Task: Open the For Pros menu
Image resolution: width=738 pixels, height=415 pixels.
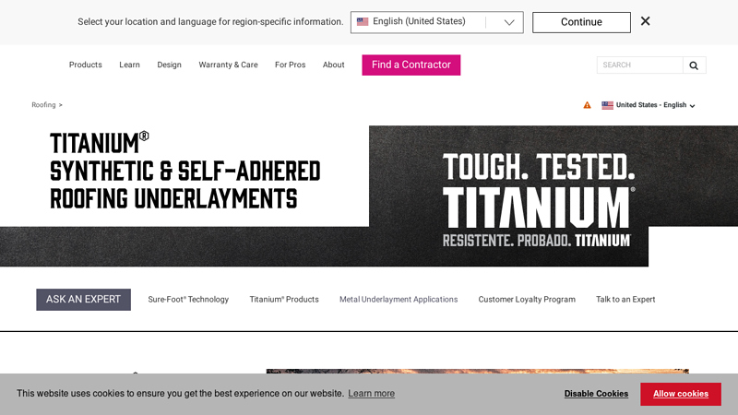Action: point(290,65)
